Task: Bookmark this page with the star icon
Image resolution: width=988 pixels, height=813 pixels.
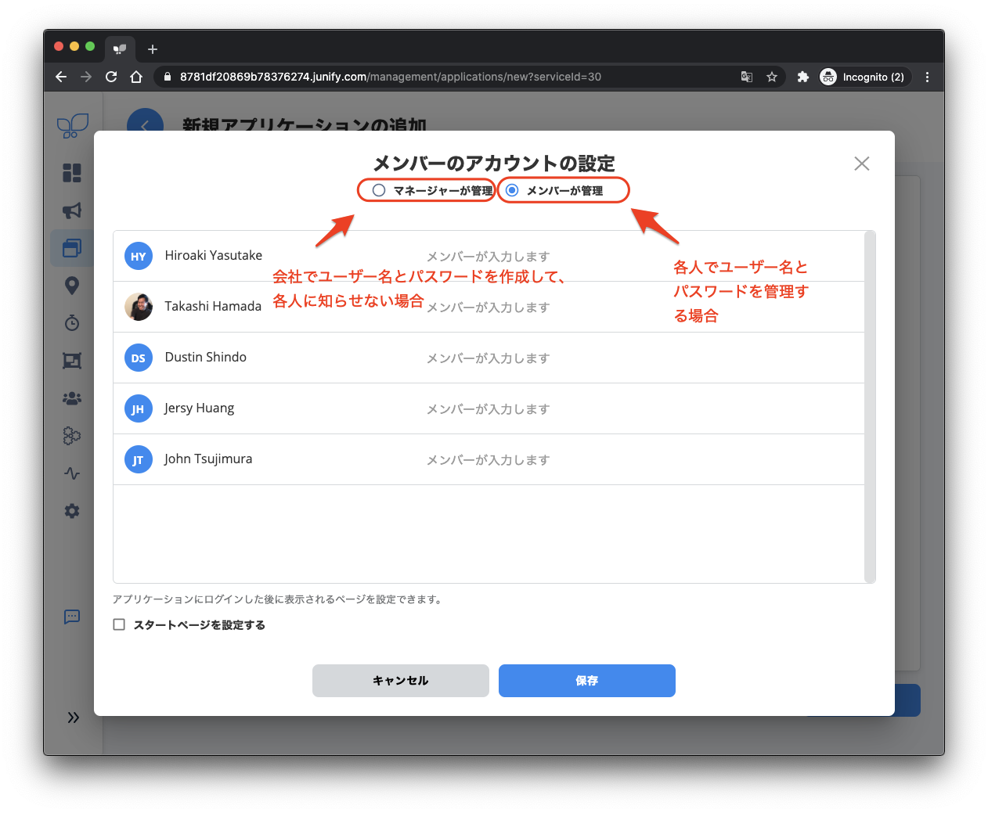Action: (772, 77)
